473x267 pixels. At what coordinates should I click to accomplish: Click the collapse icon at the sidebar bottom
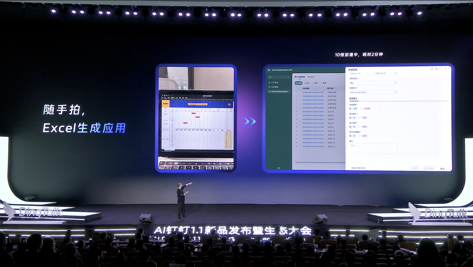(x=279, y=168)
